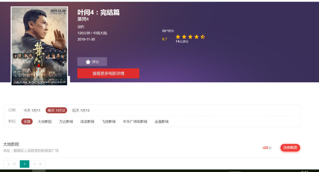Click the 大地影院 cinema name in listing
319x172 pixels.
[11, 144]
